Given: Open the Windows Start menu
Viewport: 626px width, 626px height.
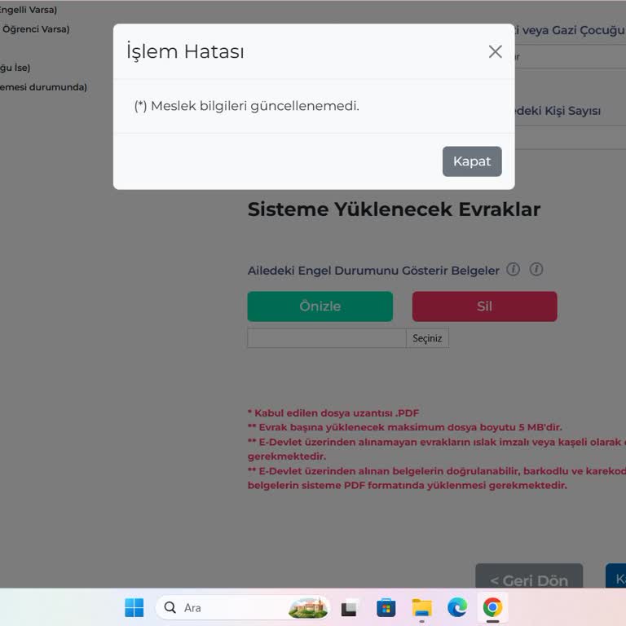Looking at the screenshot, I should (x=134, y=607).
